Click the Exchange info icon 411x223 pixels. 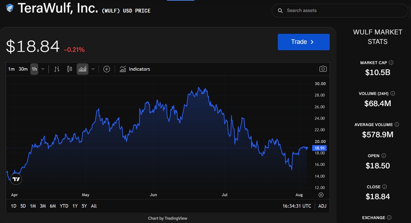coord(389,218)
